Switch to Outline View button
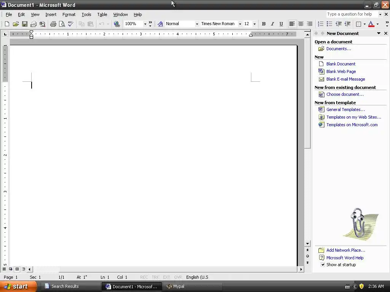 [24, 269]
